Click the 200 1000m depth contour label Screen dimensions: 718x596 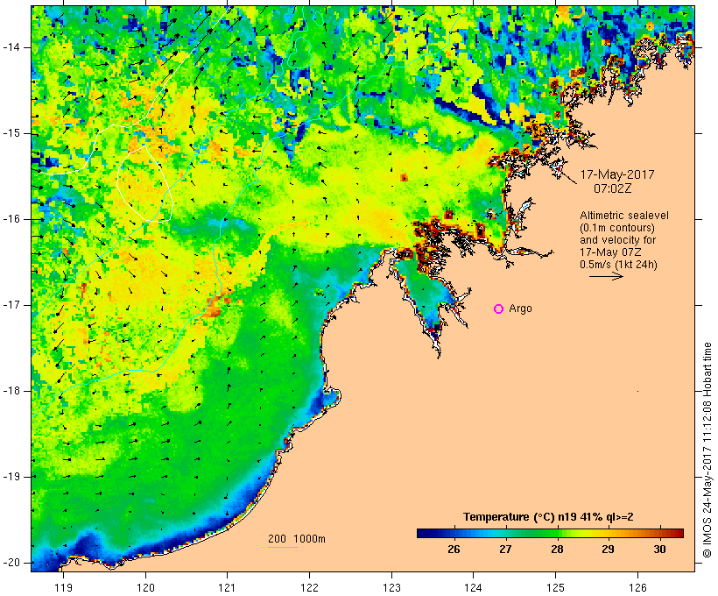point(297,539)
